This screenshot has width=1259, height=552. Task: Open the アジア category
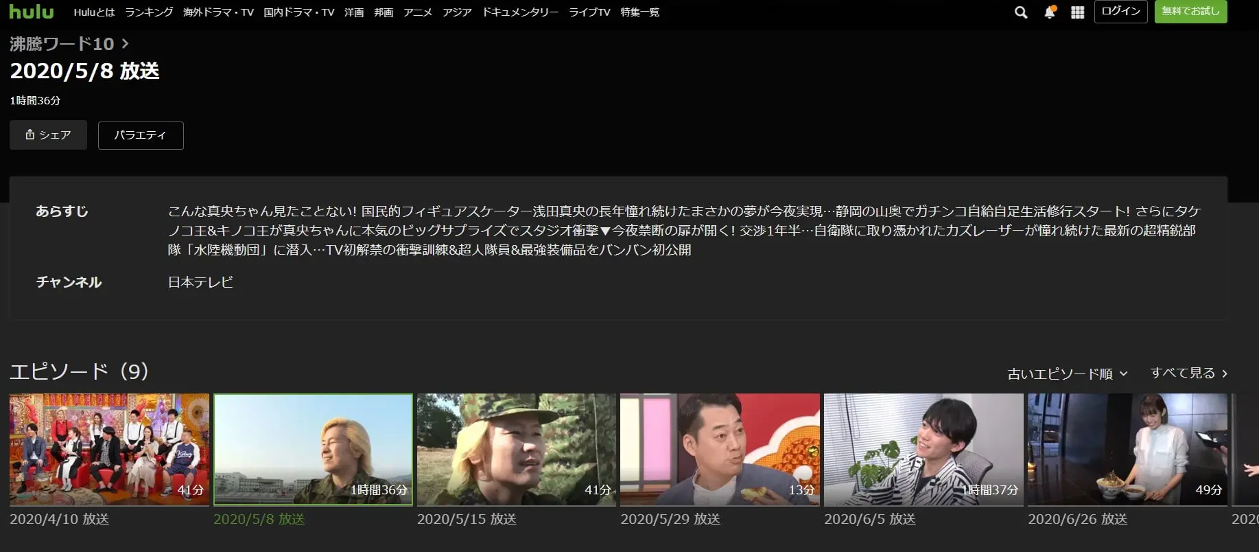click(457, 12)
